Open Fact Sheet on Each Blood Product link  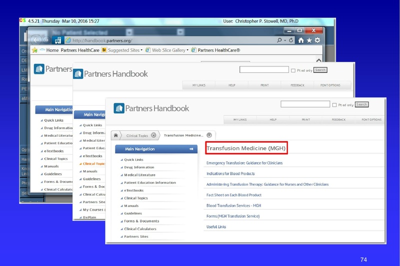coord(234,195)
